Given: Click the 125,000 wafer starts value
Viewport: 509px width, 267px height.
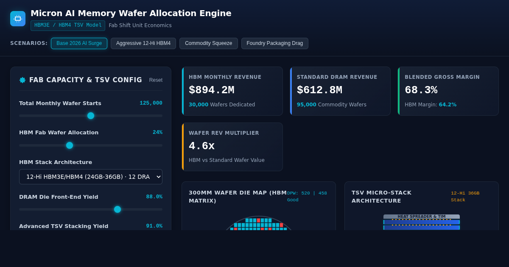Looking at the screenshot, I should (x=151, y=103).
